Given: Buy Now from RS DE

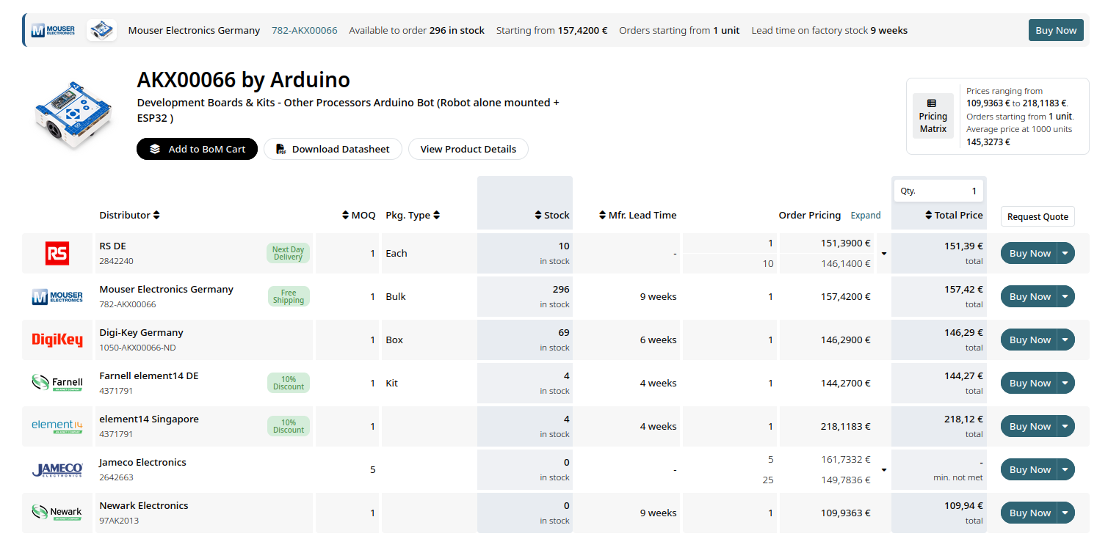Looking at the screenshot, I should pos(1029,254).
